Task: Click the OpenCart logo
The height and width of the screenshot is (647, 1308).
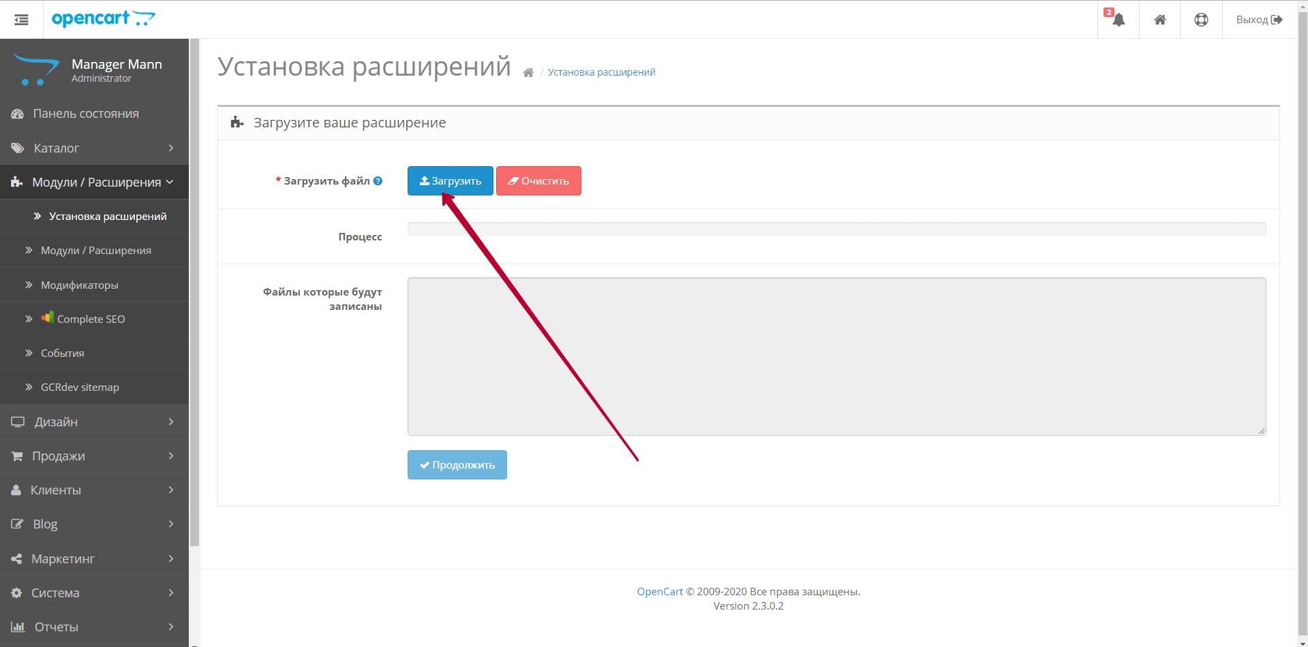Action: pos(103,19)
